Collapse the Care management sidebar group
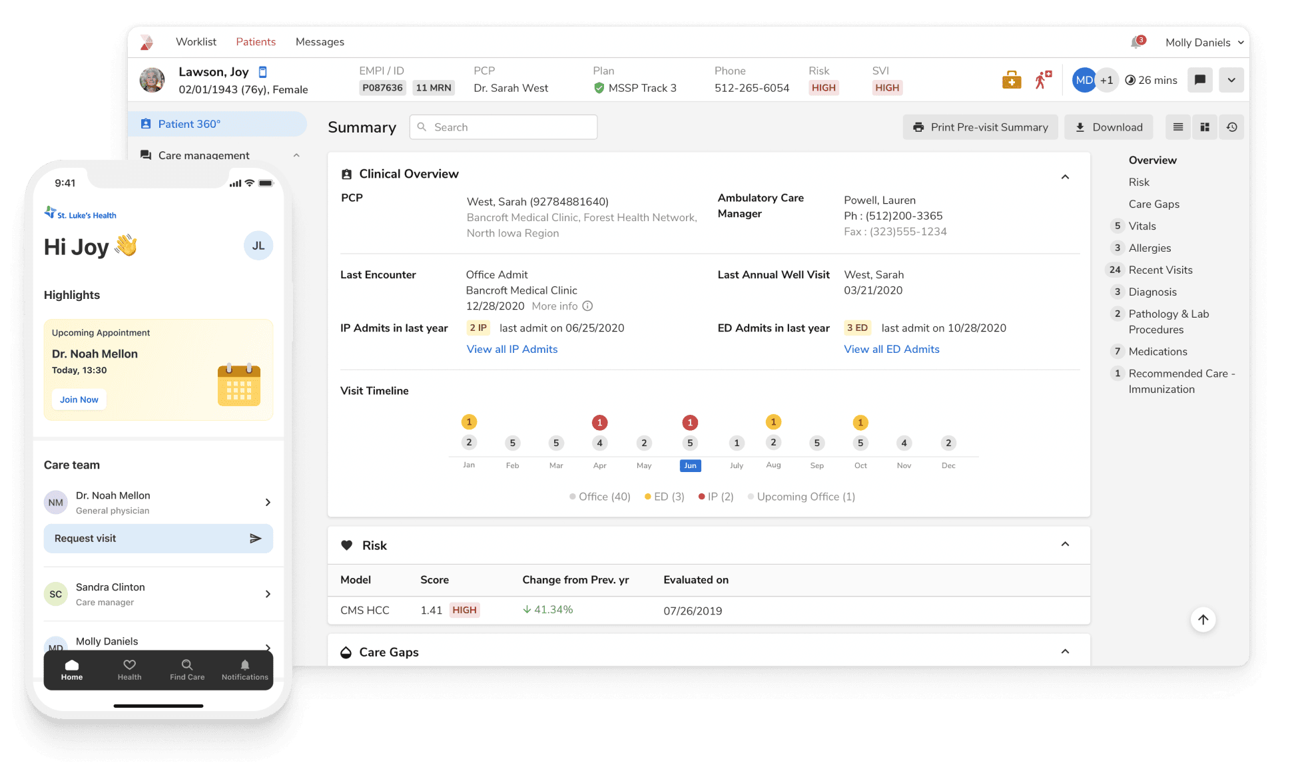Image resolution: width=1292 pixels, height=773 pixels. click(x=296, y=155)
